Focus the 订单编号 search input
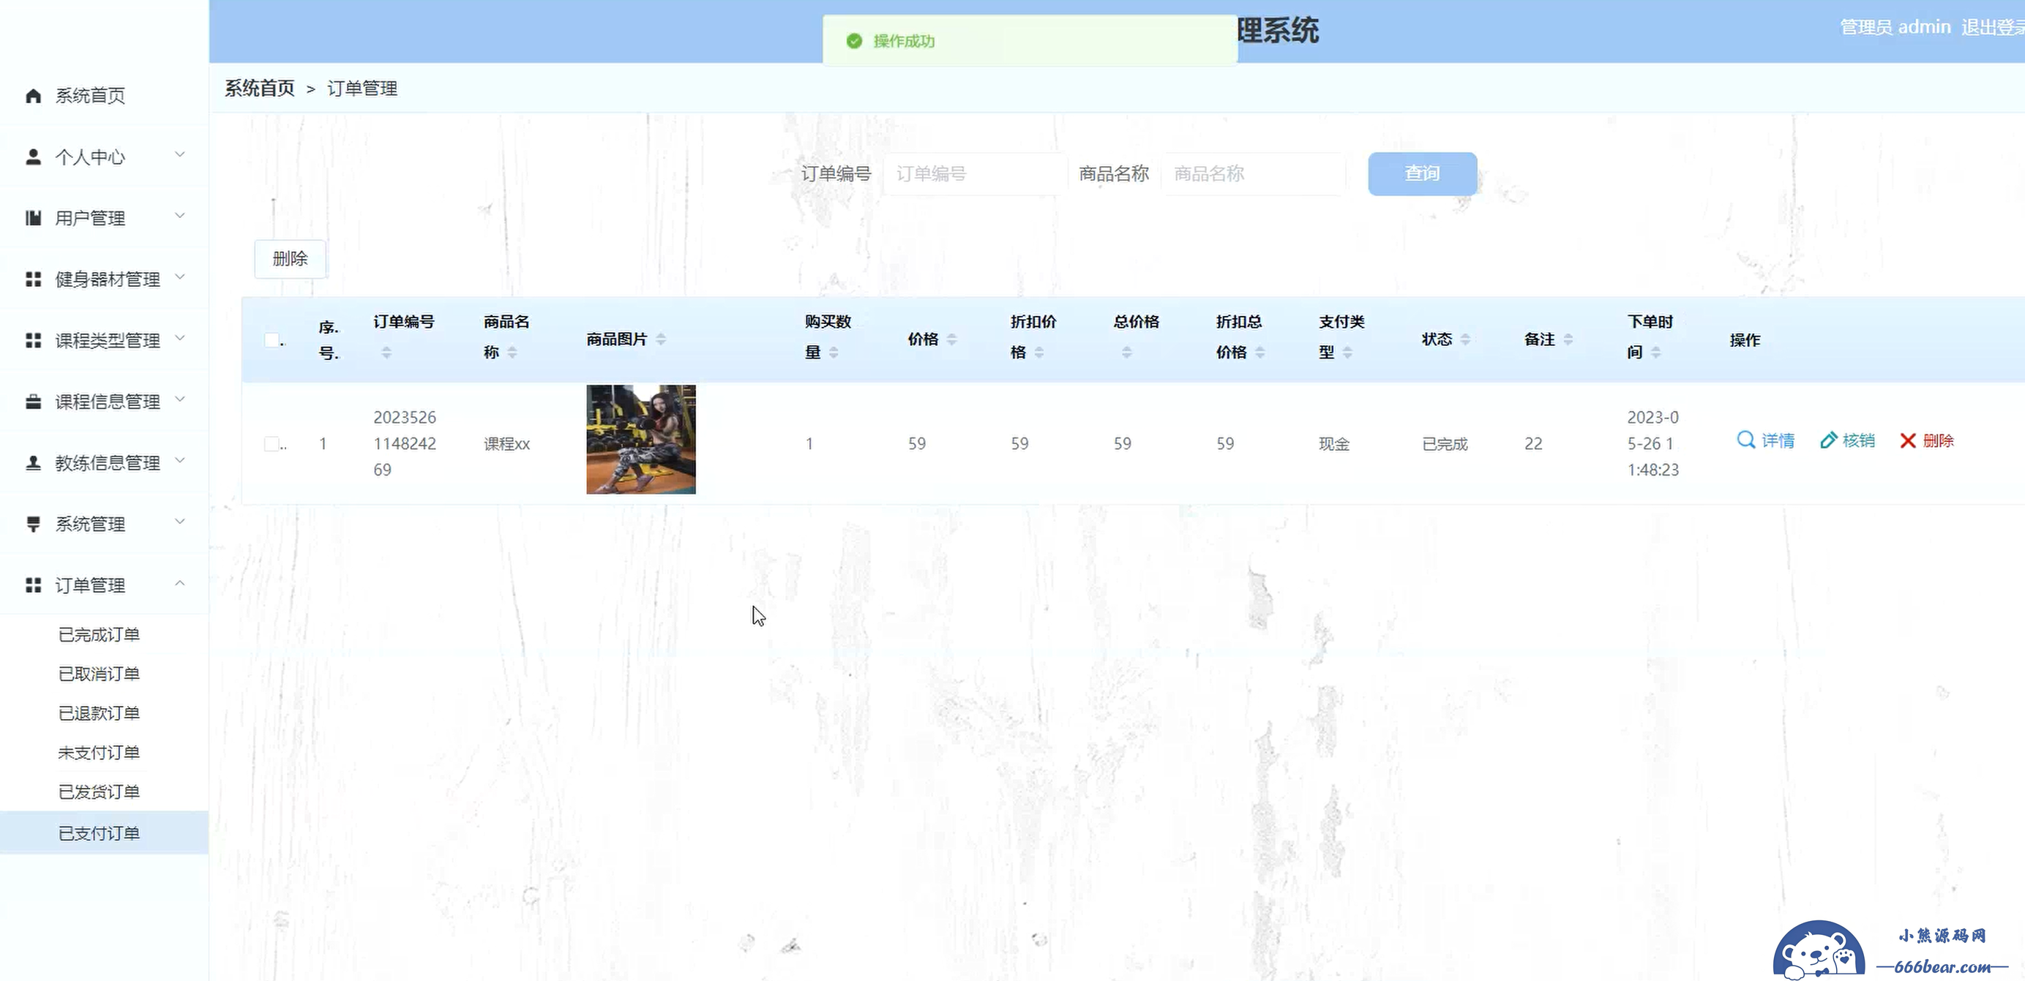This screenshot has height=981, width=2025. point(976,173)
